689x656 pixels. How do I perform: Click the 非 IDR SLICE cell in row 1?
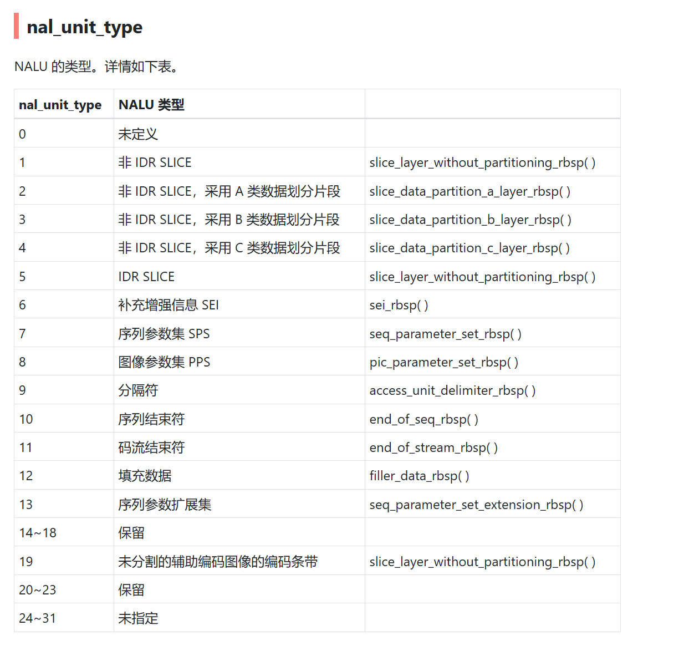click(x=155, y=162)
